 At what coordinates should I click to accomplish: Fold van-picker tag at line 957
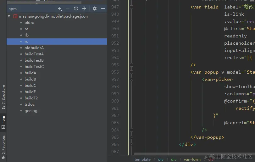[131, 79]
